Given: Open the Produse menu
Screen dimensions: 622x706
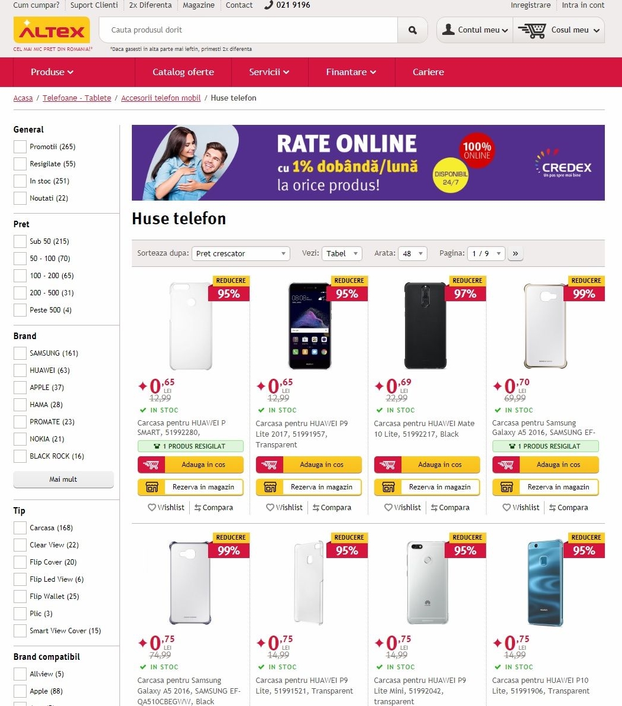Looking at the screenshot, I should 51,72.
